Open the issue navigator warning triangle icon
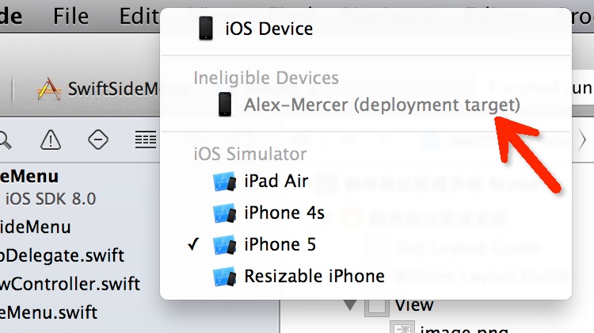 51,140
